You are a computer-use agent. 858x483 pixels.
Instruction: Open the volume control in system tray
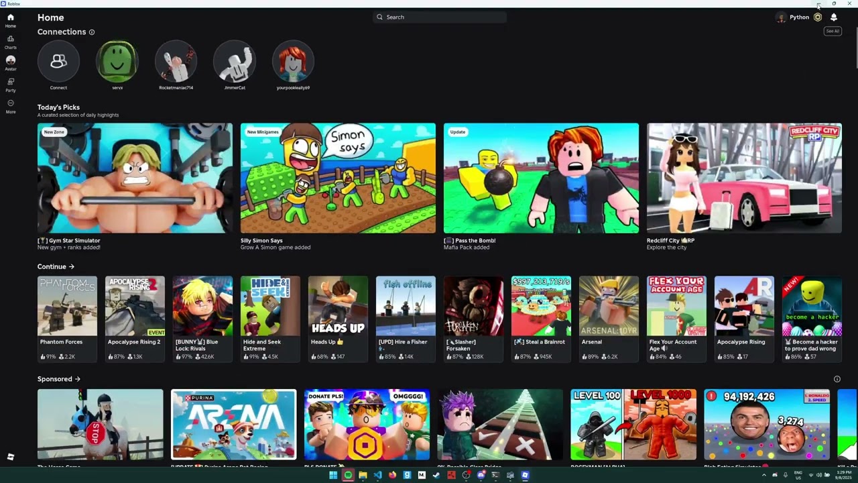tap(818, 476)
